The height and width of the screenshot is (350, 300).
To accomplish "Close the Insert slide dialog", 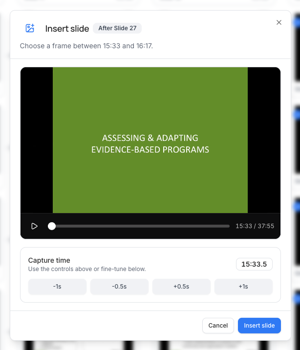I will tap(279, 22).
